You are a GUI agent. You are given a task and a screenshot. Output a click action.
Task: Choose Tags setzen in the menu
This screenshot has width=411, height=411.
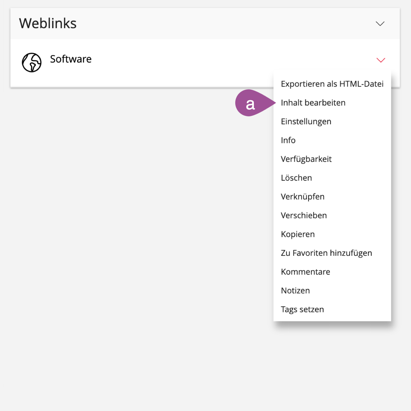point(302,310)
